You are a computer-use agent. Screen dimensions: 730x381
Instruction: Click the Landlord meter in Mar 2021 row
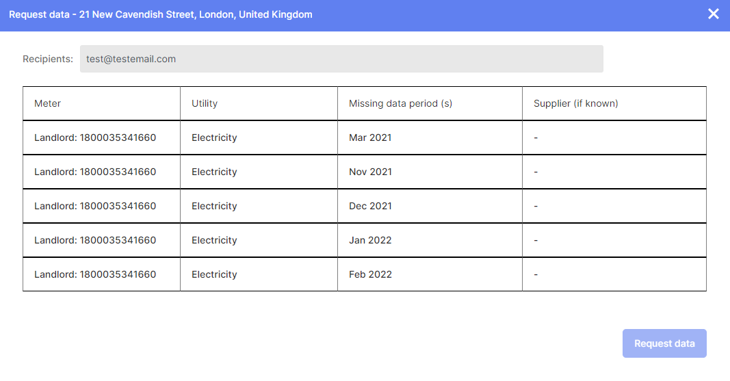(x=95, y=137)
